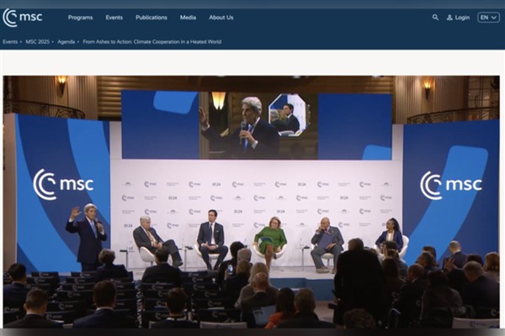Select Publications in the top navigation
Viewport: 505px width, 336px height.
click(151, 17)
